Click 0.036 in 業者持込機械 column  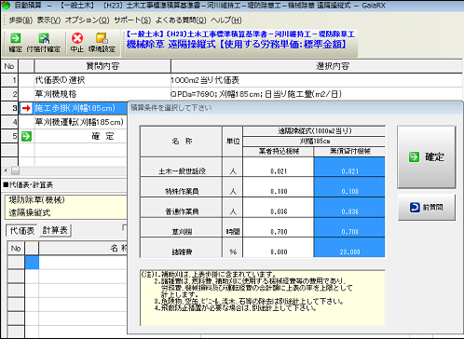(279, 211)
